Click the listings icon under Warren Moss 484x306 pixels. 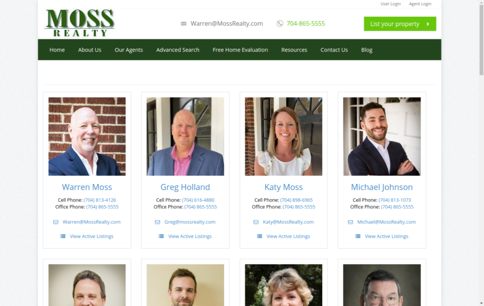tap(63, 236)
